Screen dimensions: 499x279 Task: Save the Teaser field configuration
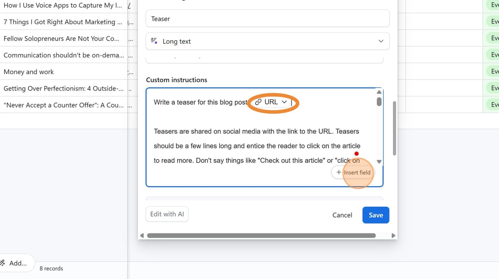point(376,215)
